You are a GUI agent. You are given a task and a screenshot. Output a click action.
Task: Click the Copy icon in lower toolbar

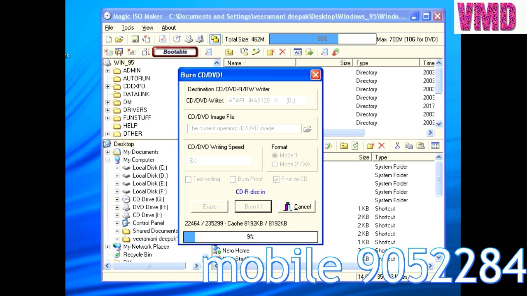click(409, 146)
